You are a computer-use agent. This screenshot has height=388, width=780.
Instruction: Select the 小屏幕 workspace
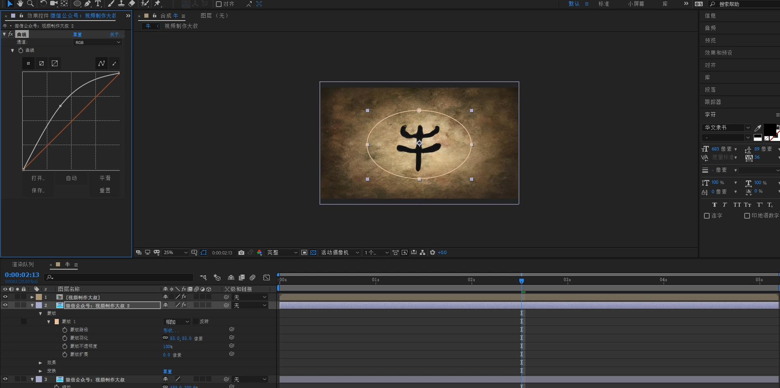click(x=636, y=4)
